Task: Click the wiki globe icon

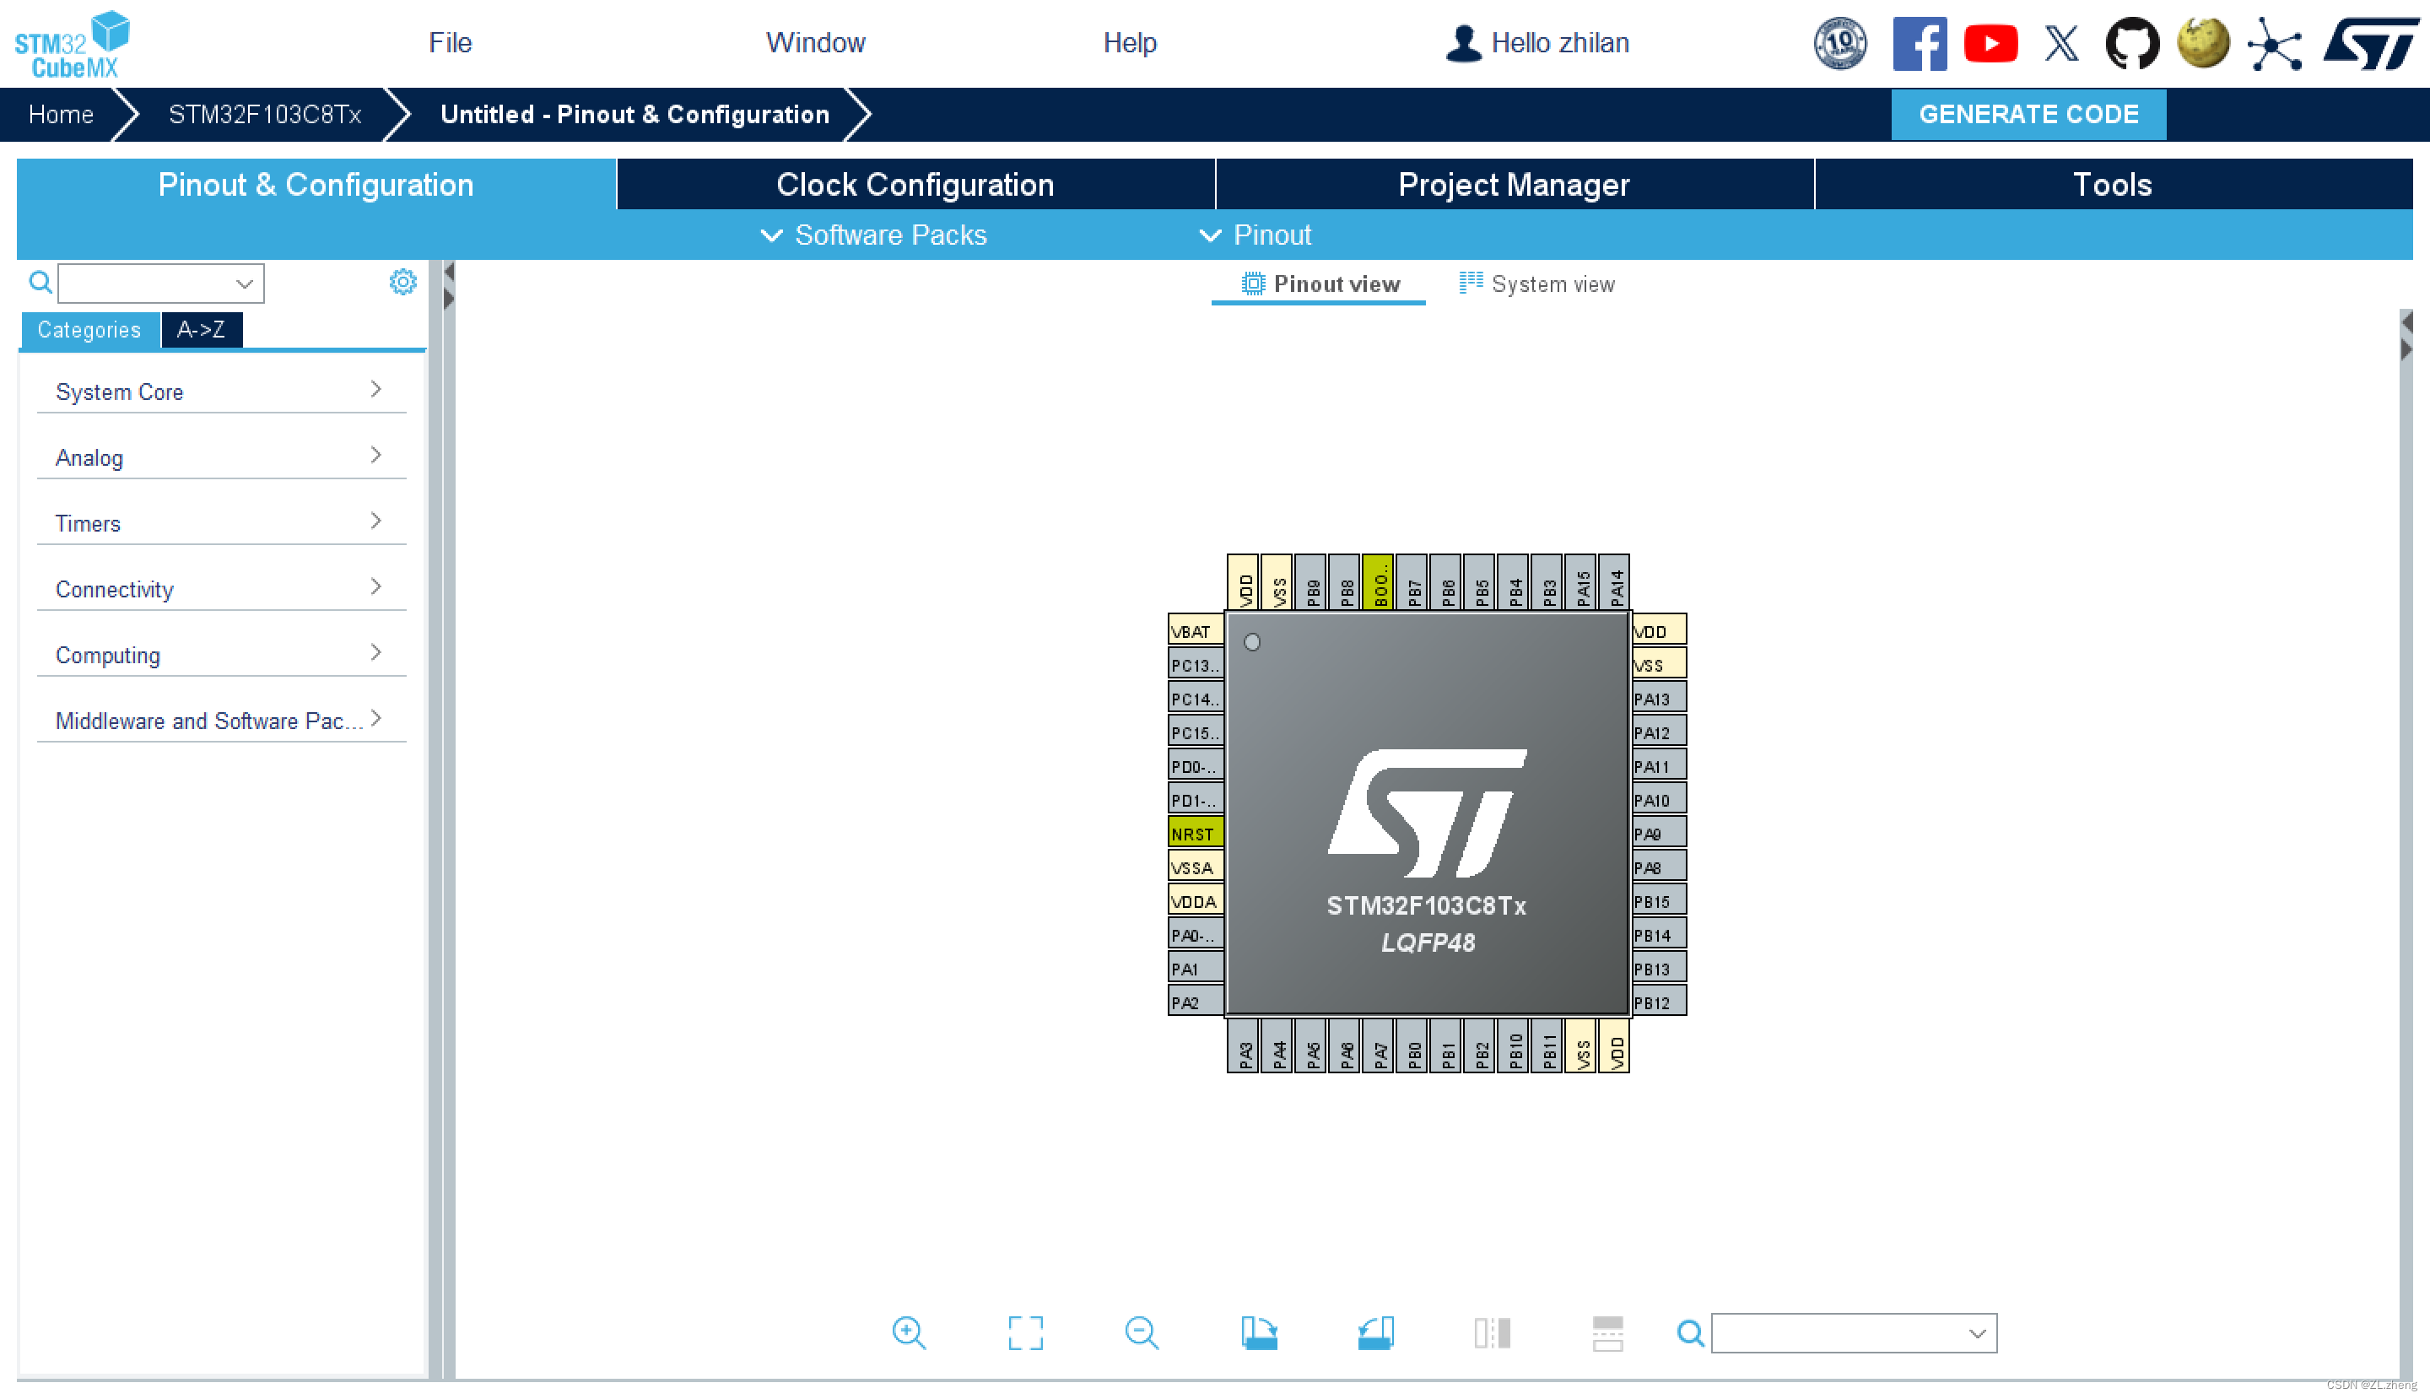Action: (2203, 43)
